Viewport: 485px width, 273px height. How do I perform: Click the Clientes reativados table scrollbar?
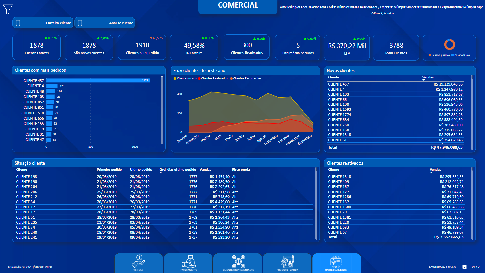pos(472,203)
